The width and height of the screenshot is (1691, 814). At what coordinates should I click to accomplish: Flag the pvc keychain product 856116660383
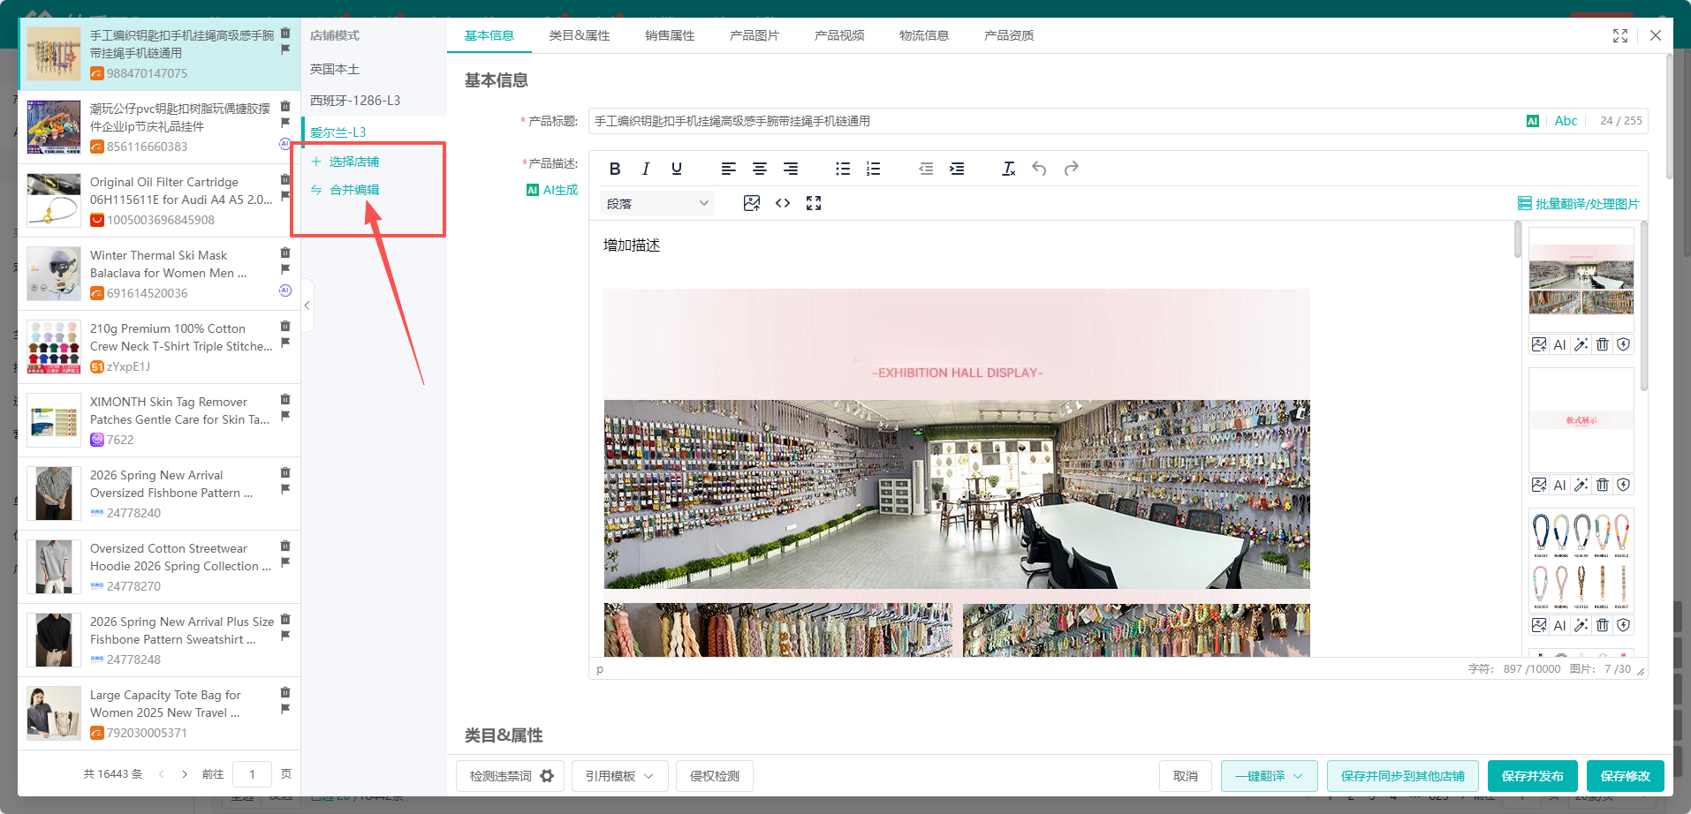[285, 123]
